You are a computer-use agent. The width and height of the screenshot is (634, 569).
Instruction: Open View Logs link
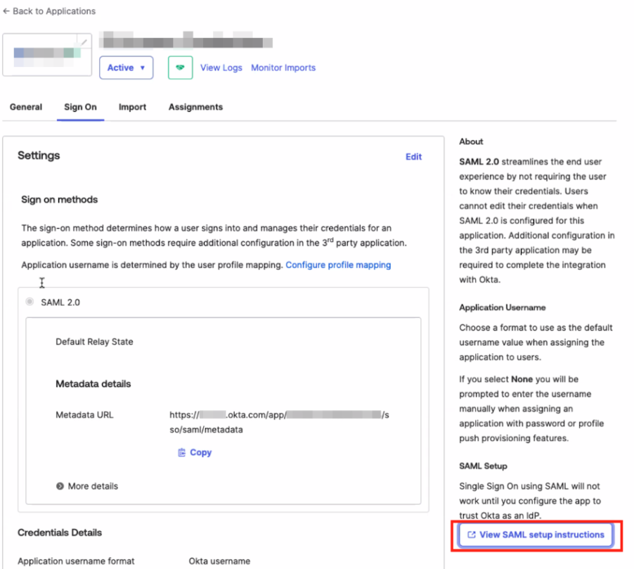tap(221, 68)
